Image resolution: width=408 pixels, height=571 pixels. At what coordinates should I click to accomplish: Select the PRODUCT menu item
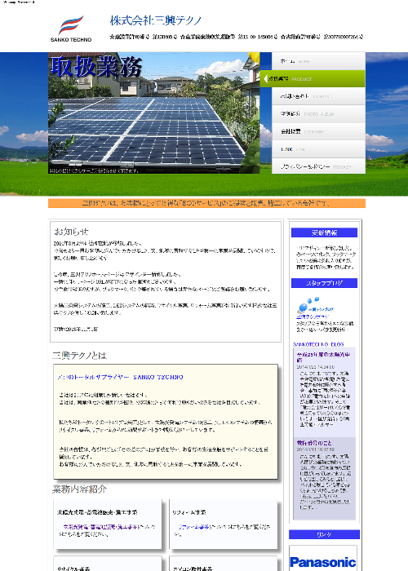313,78
